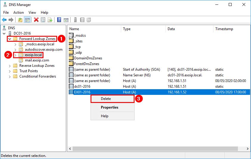Sort by the Timestamp column header
Image resolution: width=251 pixels, height=159 pixels.
(232, 29)
